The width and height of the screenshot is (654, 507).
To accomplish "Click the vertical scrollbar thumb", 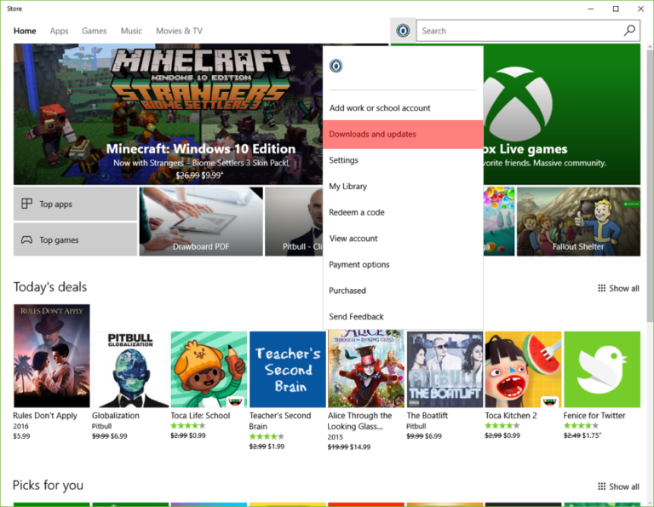I will pyautogui.click(x=650, y=186).
